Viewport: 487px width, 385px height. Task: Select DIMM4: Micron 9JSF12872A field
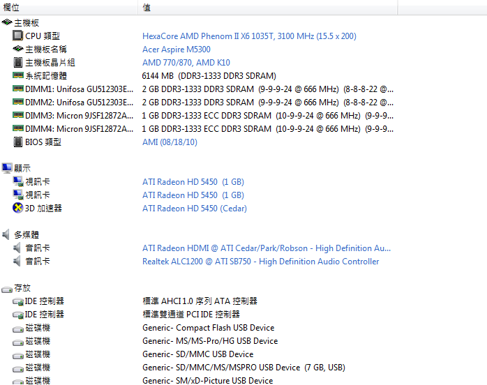click(80, 129)
